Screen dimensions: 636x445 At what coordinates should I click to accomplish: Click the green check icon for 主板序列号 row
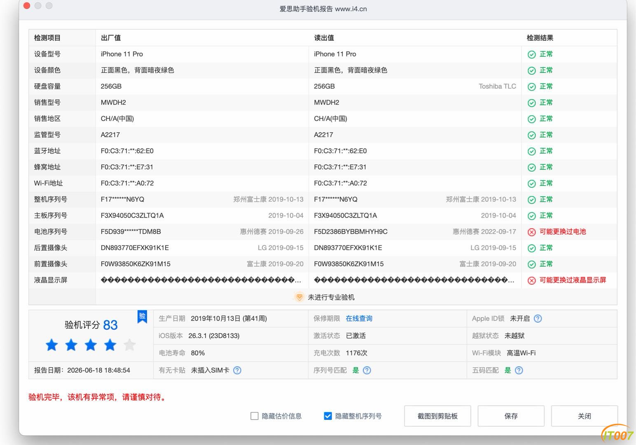(x=532, y=216)
